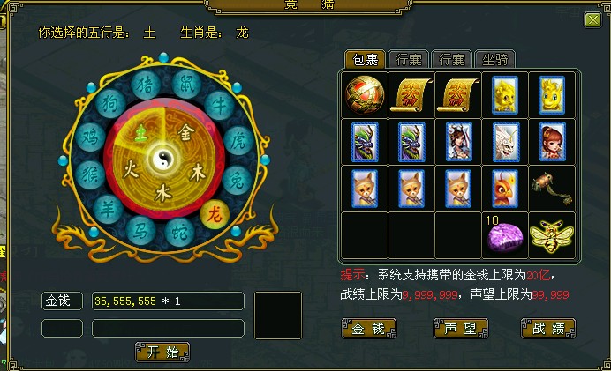This screenshot has height=371, width=611.
Task: Switch to the 坐骑 tab
Action: pyautogui.click(x=494, y=60)
